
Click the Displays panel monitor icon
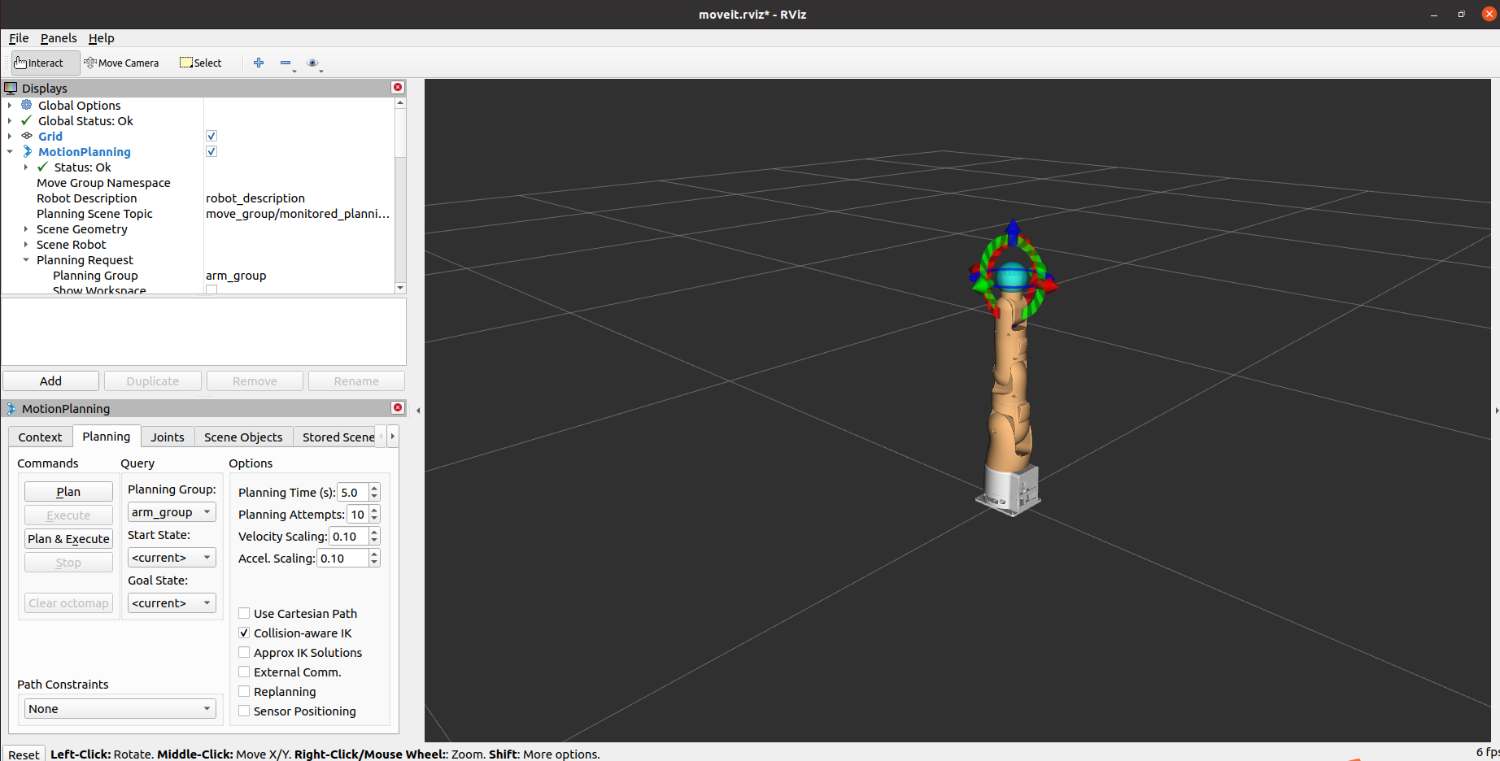(11, 88)
